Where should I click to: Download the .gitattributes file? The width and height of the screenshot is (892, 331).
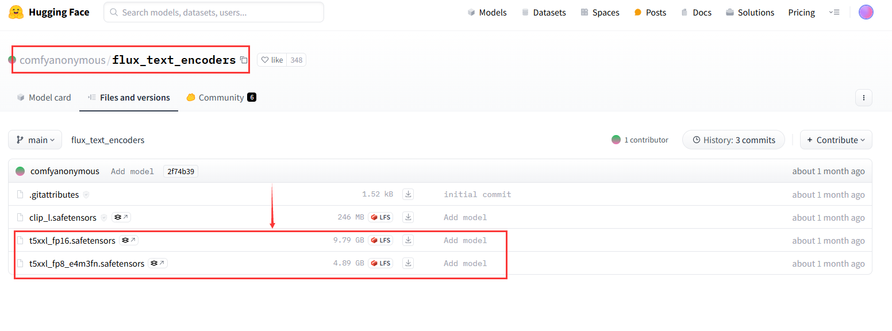click(408, 194)
